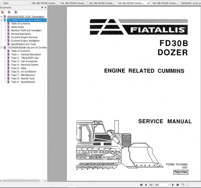Jump to the last page
The height and width of the screenshot is (188, 201).
click(178, 185)
